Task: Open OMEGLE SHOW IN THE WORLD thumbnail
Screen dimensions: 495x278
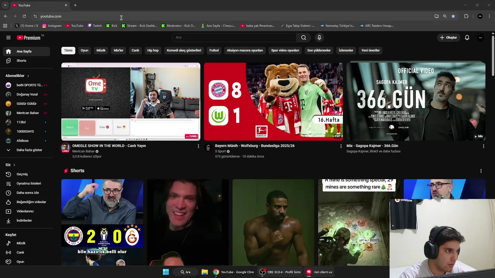Action: coord(131,102)
